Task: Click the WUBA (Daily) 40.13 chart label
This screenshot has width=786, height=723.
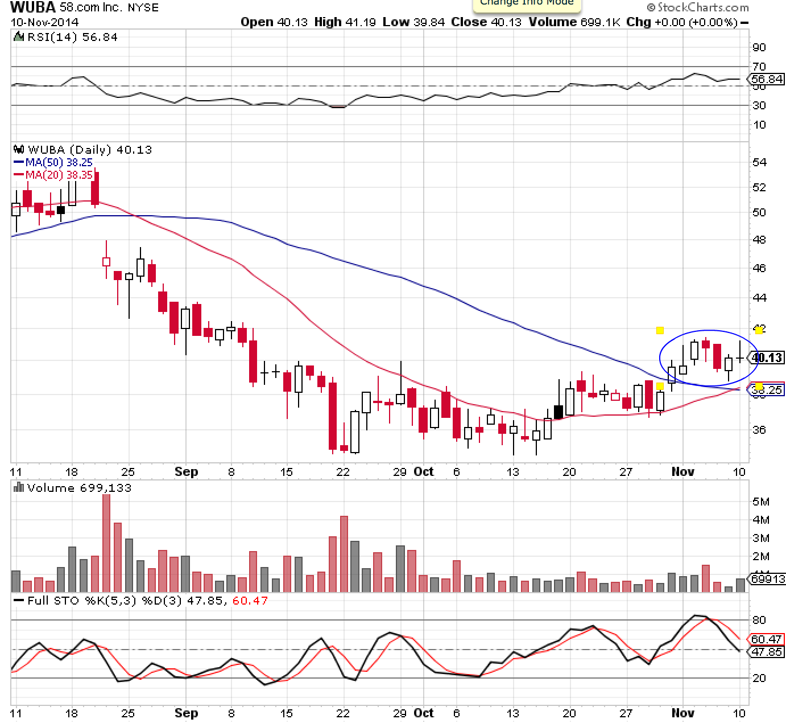Action: [90, 150]
